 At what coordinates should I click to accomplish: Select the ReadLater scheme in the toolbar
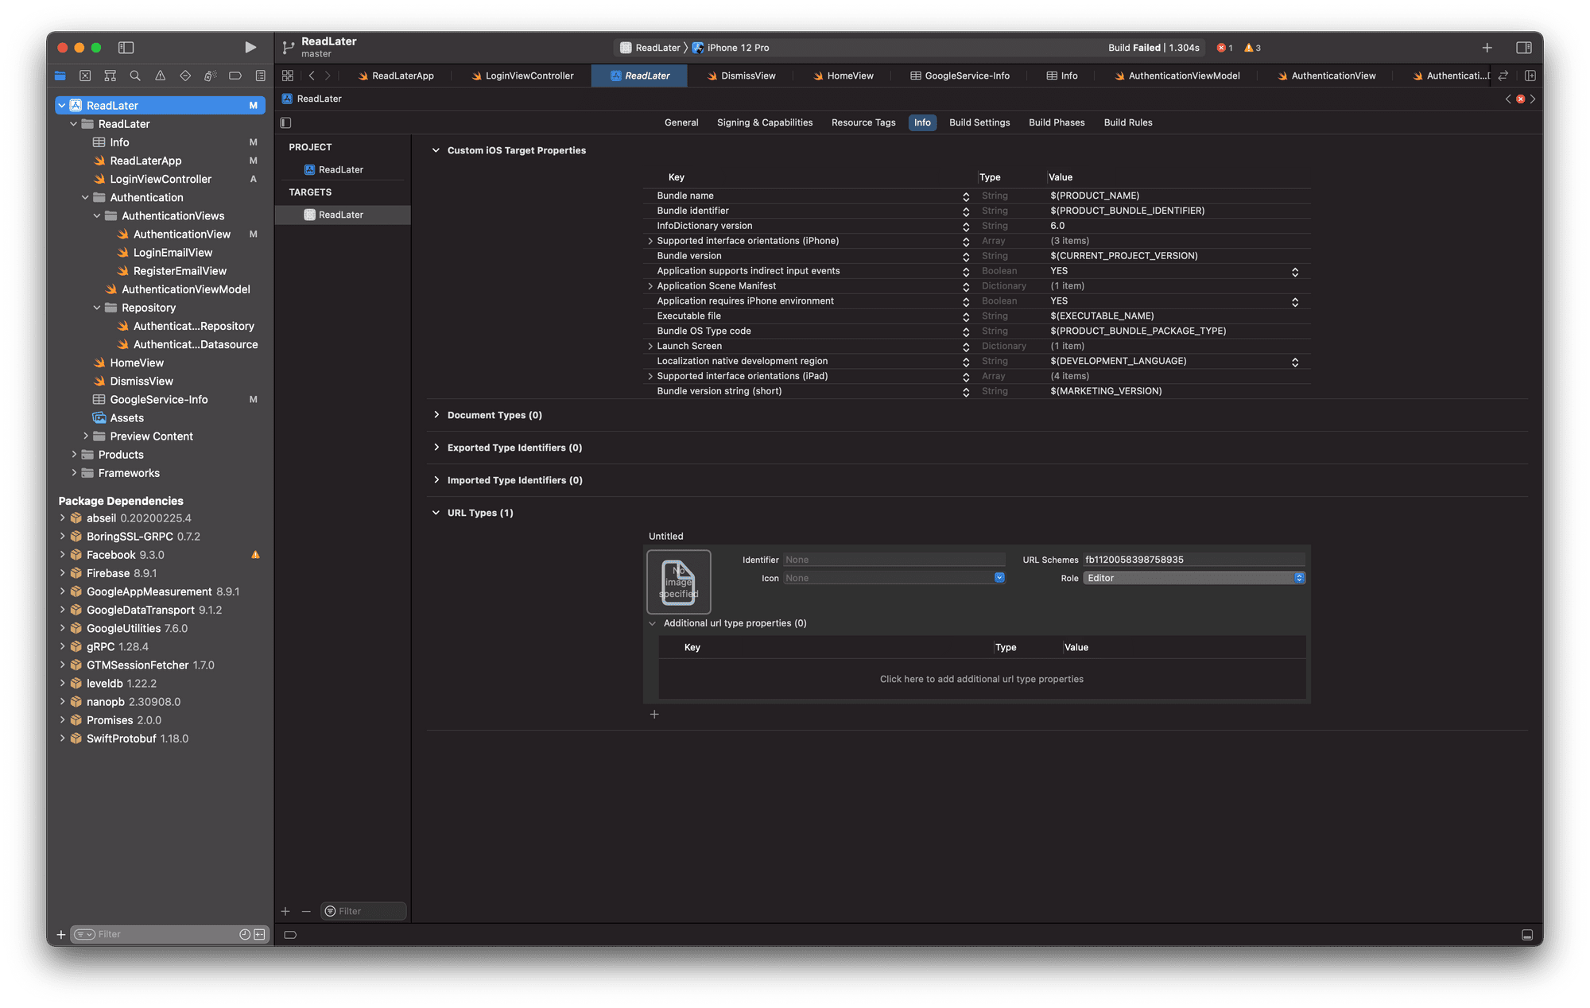(x=650, y=48)
